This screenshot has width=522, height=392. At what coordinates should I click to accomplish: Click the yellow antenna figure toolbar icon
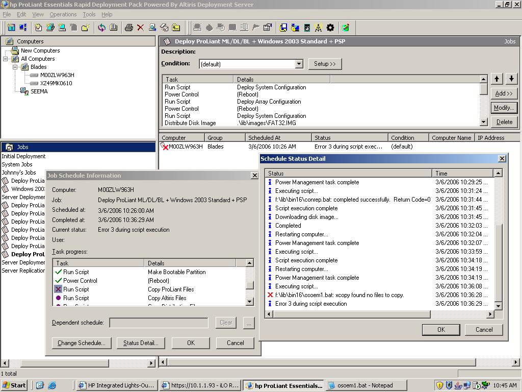pyautogui.click(x=318, y=28)
